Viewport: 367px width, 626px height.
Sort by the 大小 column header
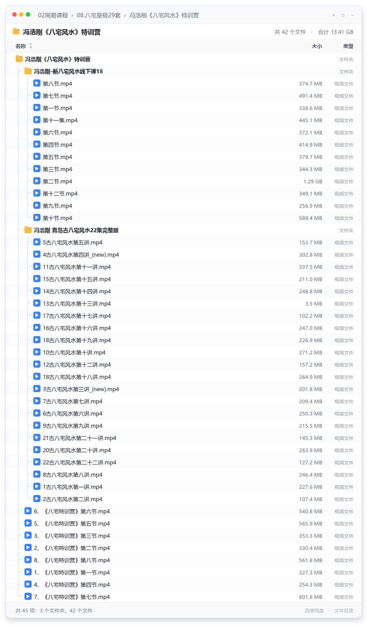317,46
